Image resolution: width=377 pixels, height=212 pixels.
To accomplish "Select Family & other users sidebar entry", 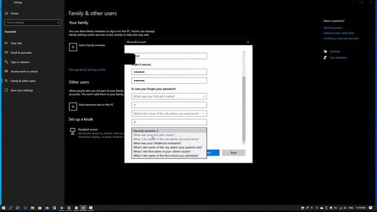I will (23, 81).
